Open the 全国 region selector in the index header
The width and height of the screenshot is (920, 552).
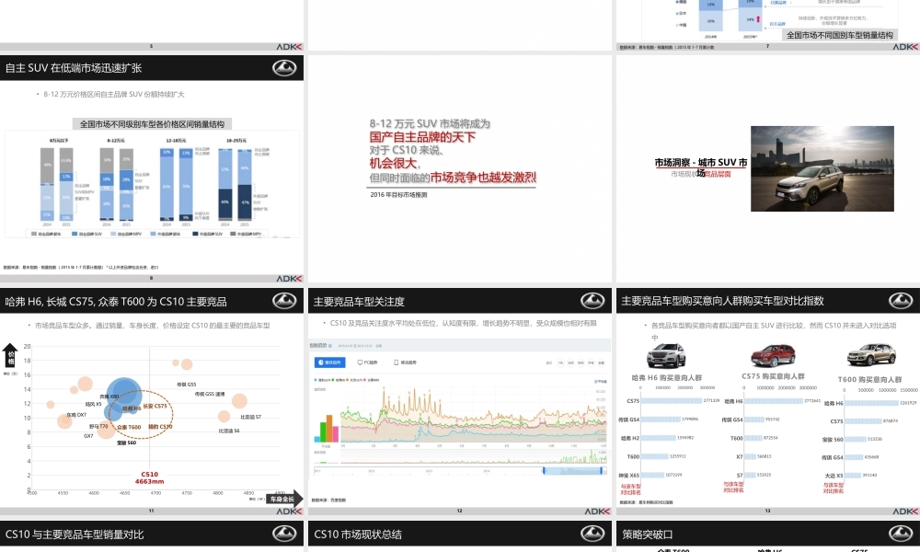[379, 346]
